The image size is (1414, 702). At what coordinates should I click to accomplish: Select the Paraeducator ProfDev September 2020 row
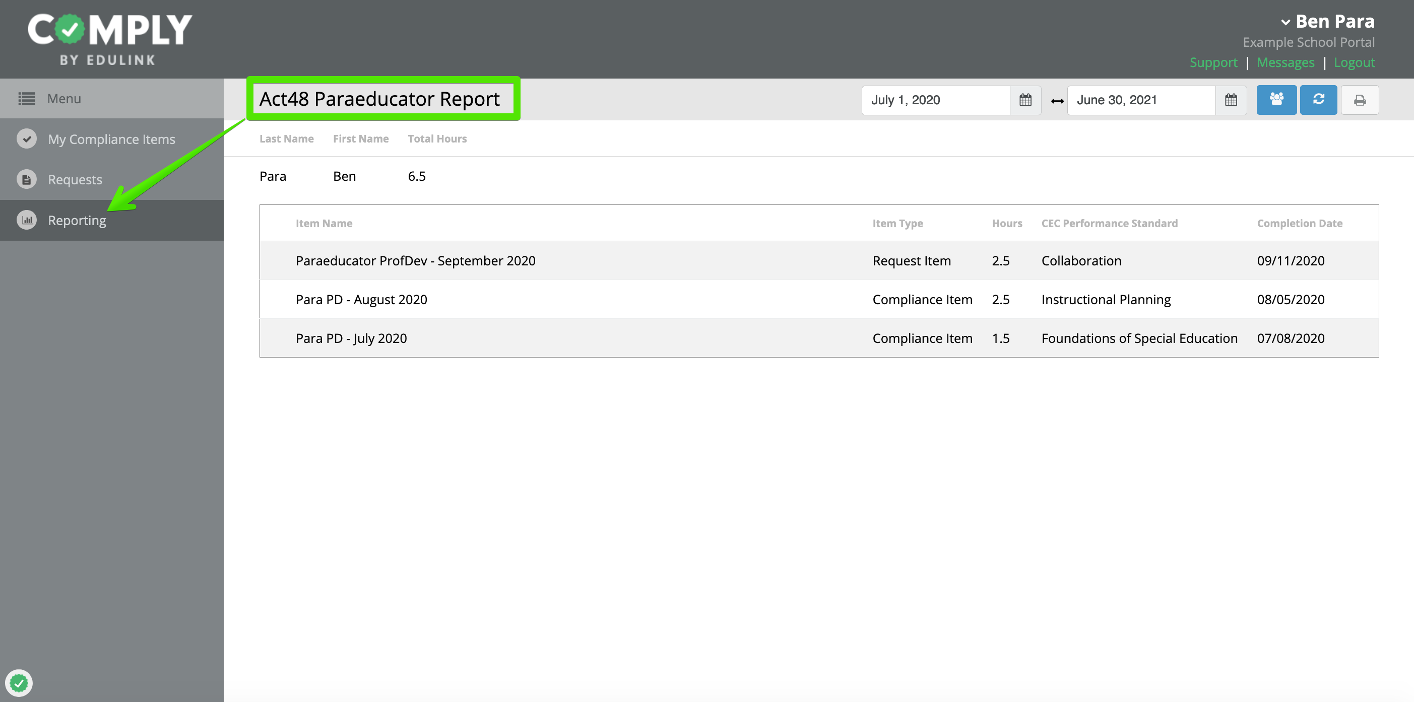point(818,261)
